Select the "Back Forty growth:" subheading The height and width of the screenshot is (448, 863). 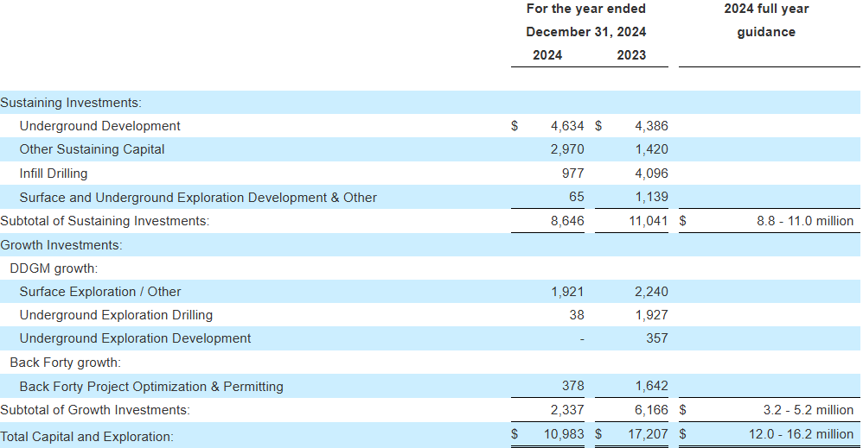(x=65, y=363)
